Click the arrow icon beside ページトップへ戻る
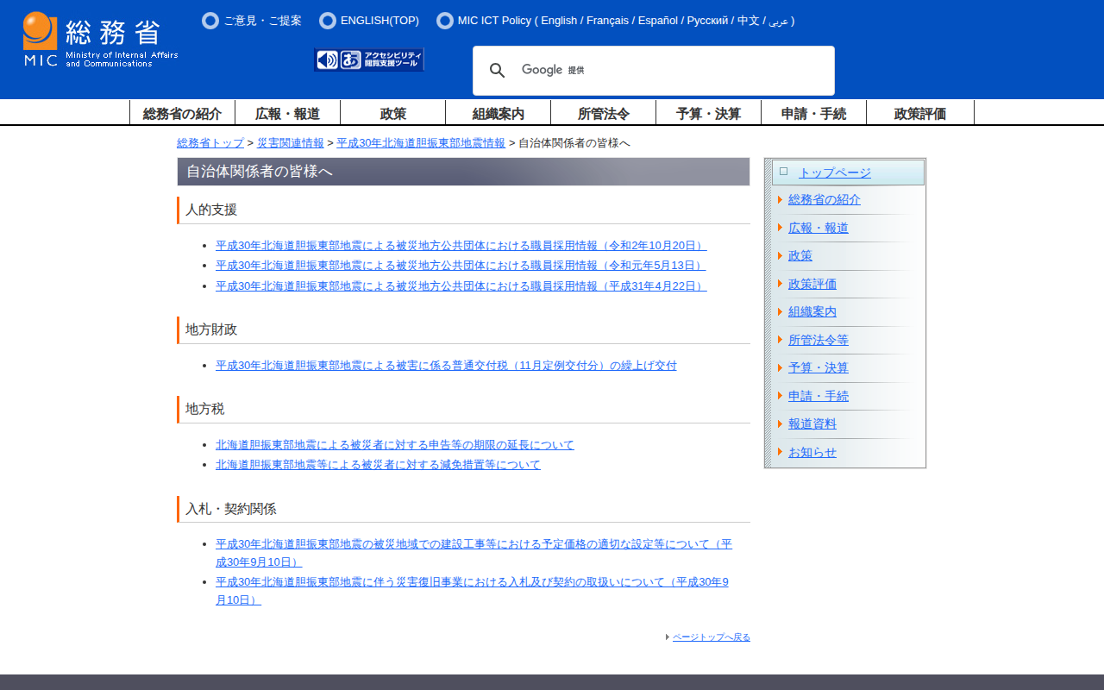 pos(668,637)
